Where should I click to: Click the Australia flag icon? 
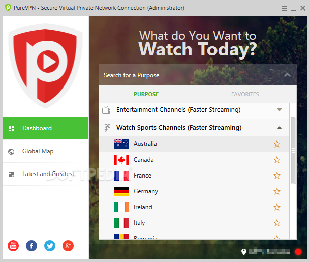[x=121, y=144]
